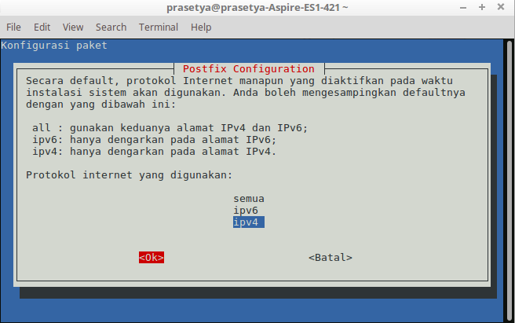
Task: Open the File menu
Action: coord(13,27)
